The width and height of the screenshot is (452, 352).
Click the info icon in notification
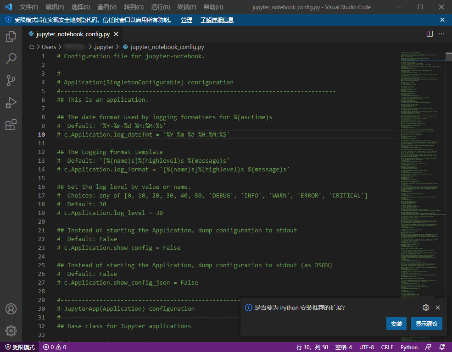coord(248,308)
